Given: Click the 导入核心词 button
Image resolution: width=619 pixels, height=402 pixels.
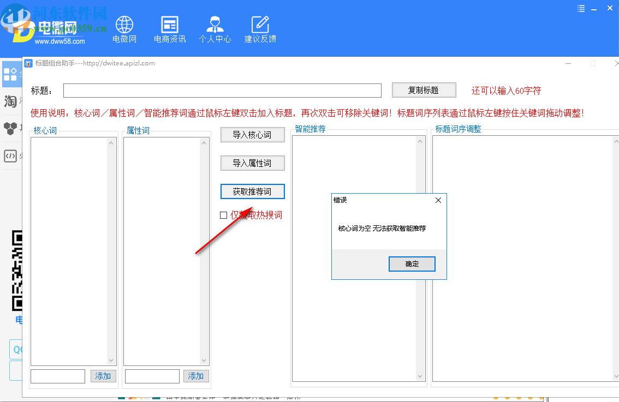Looking at the screenshot, I should (252, 135).
